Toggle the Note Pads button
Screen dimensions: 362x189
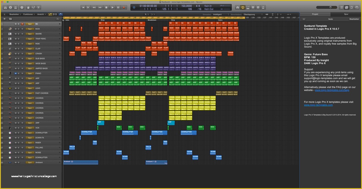click(x=346, y=7)
